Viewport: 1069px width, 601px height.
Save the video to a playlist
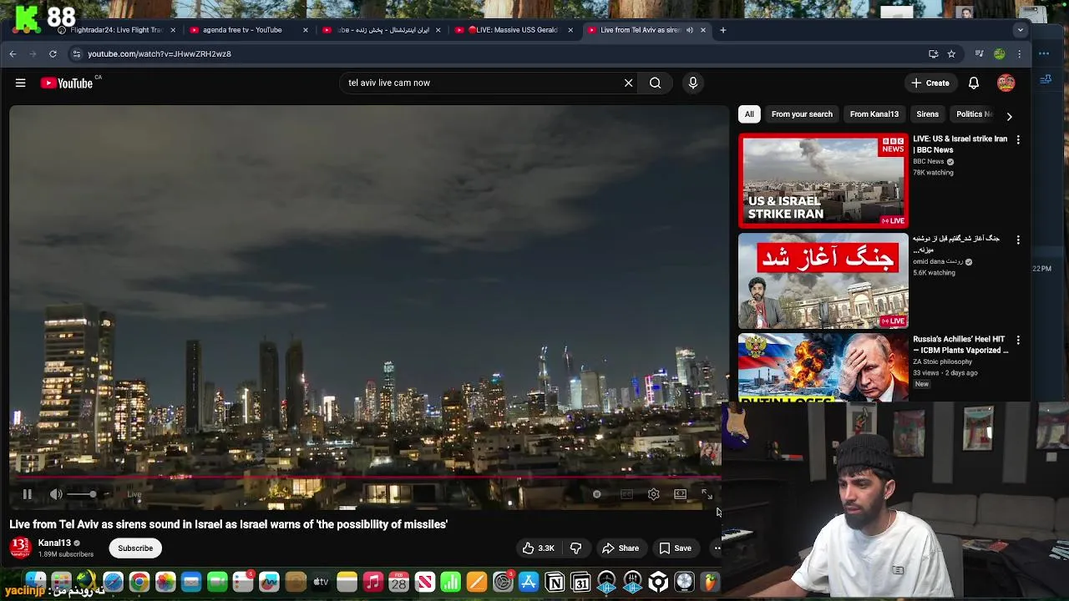(675, 548)
